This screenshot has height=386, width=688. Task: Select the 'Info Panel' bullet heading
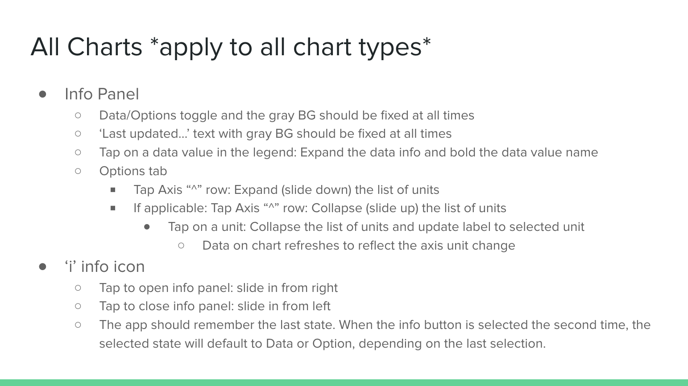(x=102, y=94)
